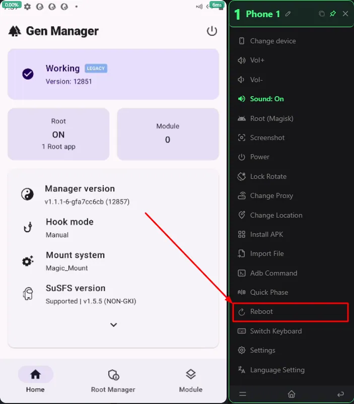Click the Reboot button
Screen dimensions: 354x404
[291, 312]
